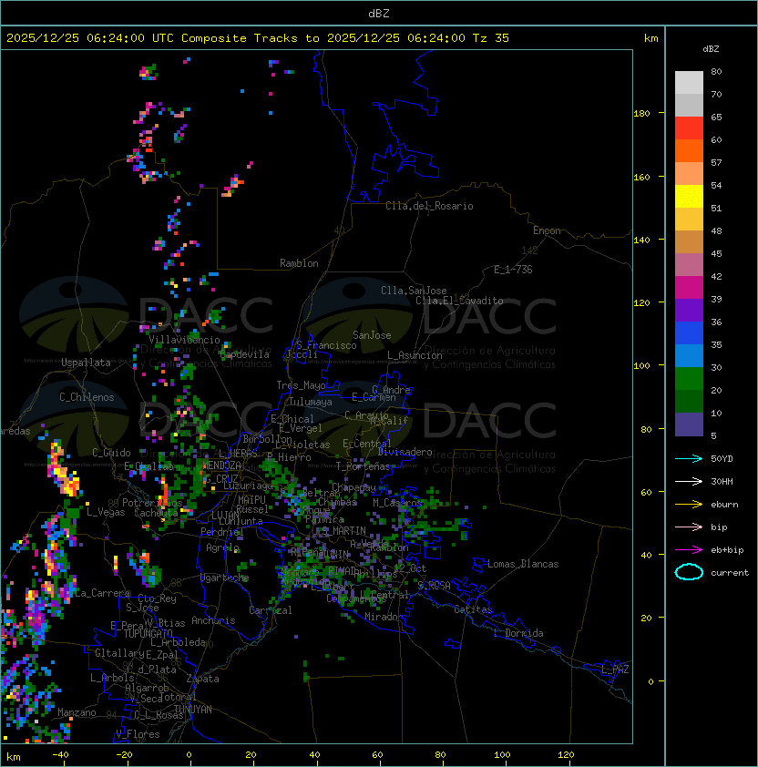Click the '65' dBZ scale value
Screen dimensions: 758x767
[716, 117]
